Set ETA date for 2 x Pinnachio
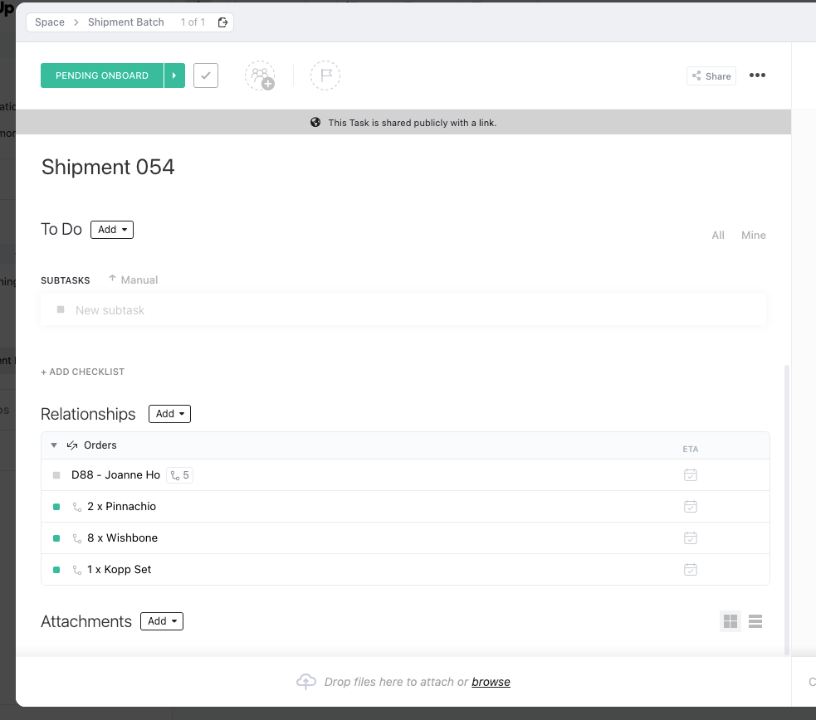Screen dimensions: 816x720 pos(690,507)
